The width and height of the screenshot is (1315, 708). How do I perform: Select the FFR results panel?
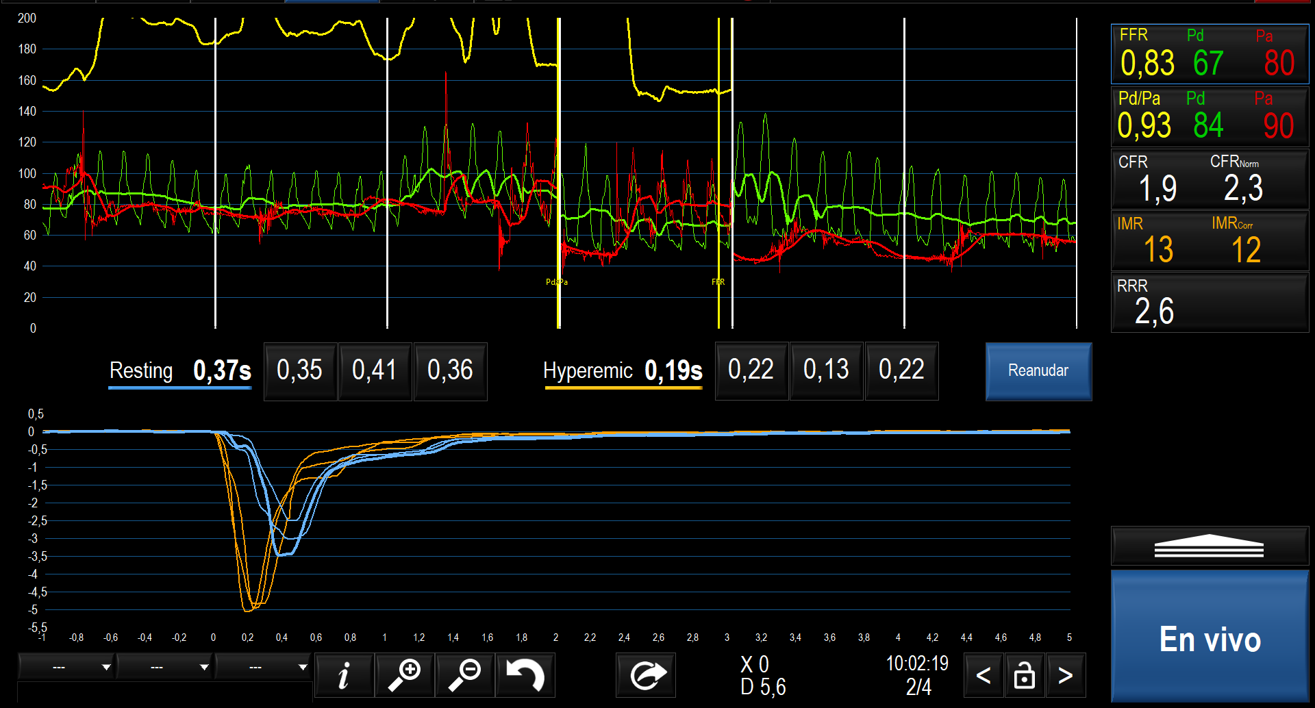pos(1209,54)
